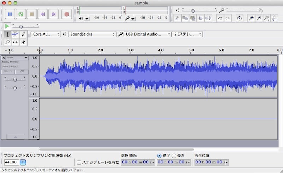Select the Multi-tool asterisk

23,42
